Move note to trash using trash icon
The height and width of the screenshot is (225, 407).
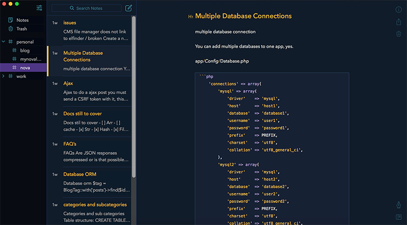[398, 34]
